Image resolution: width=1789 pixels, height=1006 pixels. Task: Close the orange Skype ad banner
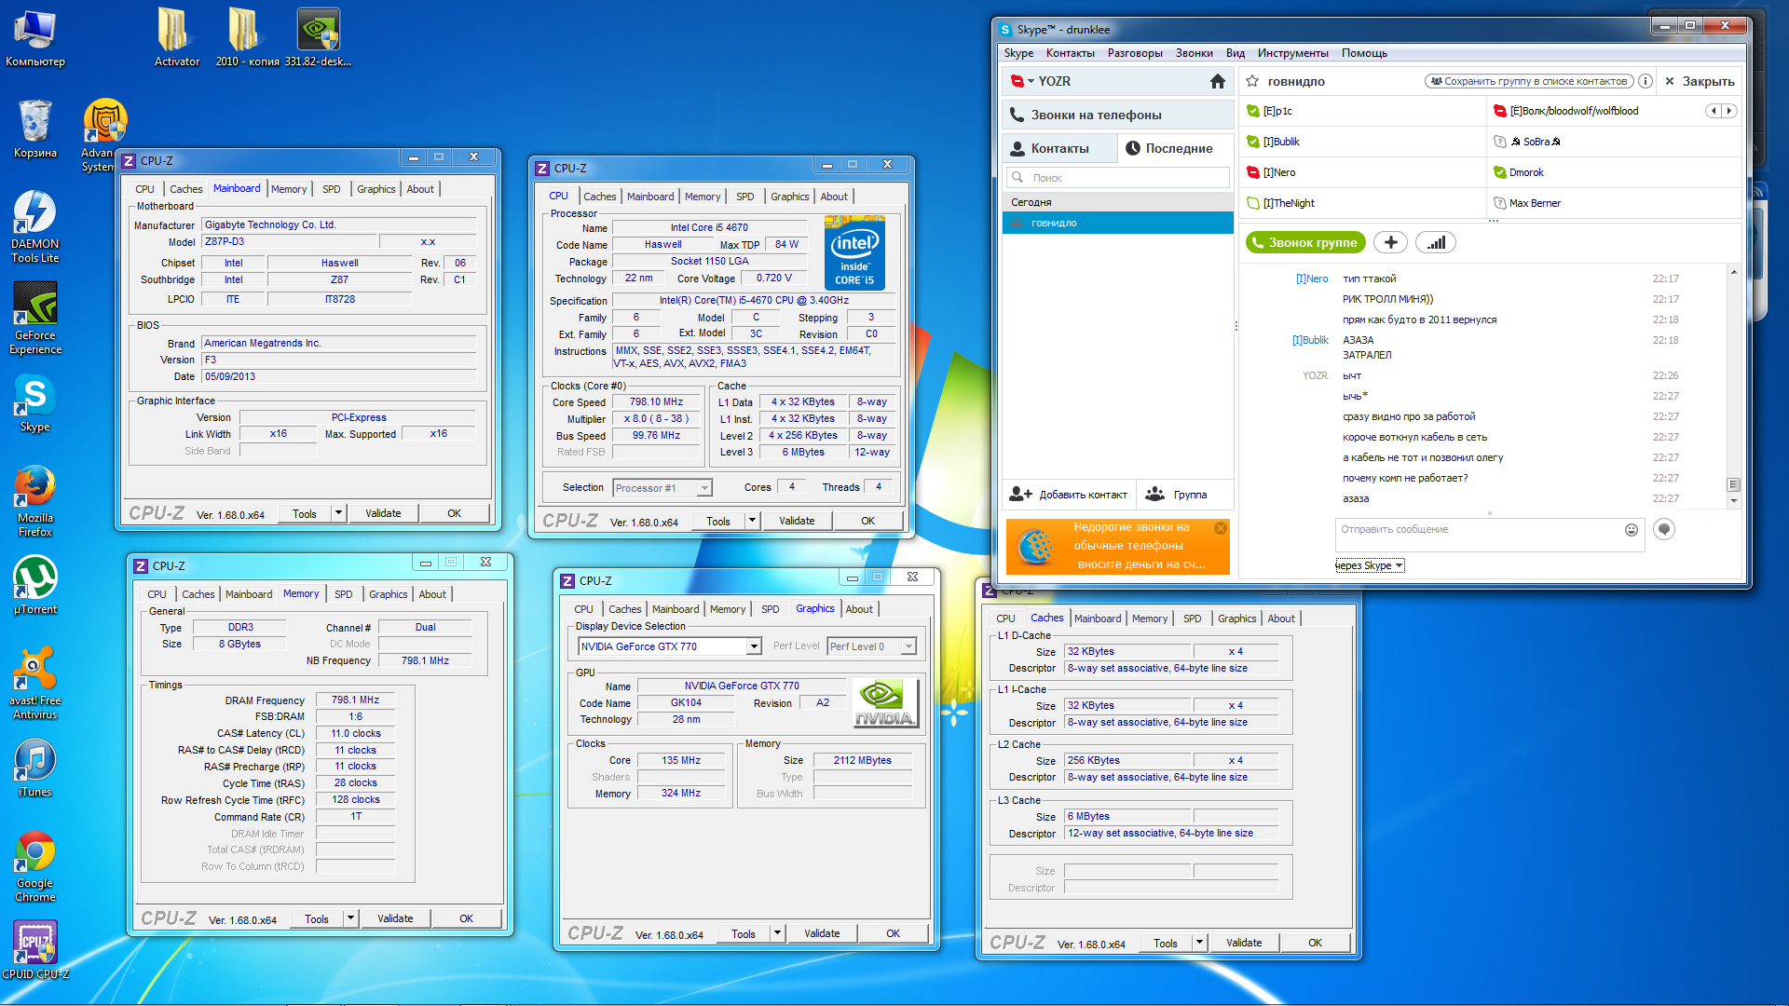(x=1220, y=528)
